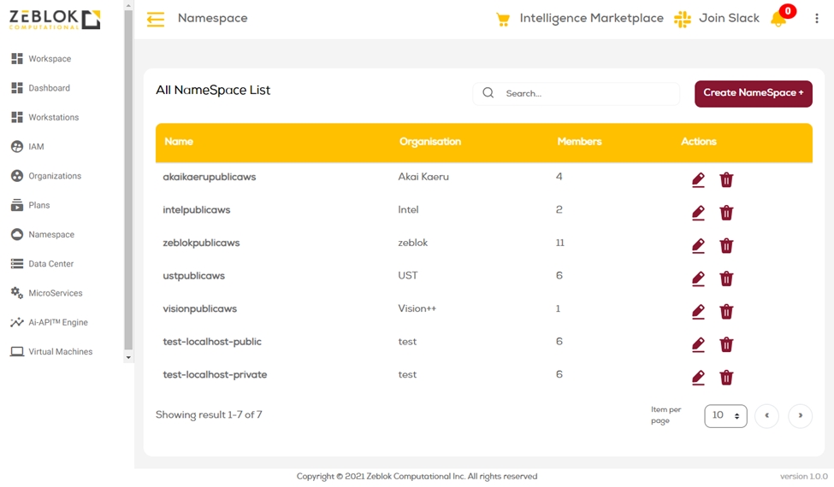Delete the visionpublicaws namespace
This screenshot has height=487, width=834.
click(x=726, y=312)
